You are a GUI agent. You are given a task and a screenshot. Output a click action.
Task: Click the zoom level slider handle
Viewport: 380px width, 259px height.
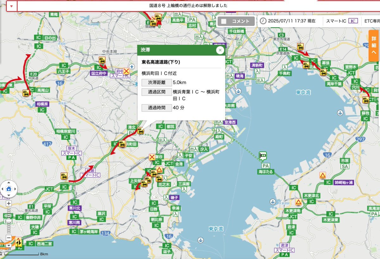(9, 221)
